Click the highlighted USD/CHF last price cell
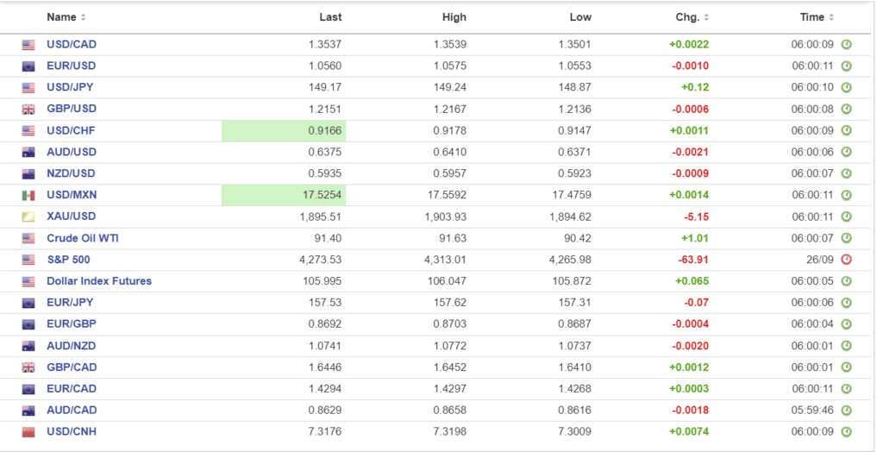Screen dimensions: 883x452 point(284,130)
